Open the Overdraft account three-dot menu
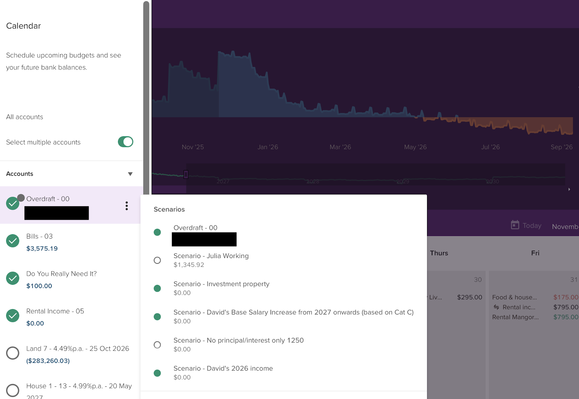579x399 pixels. point(126,206)
